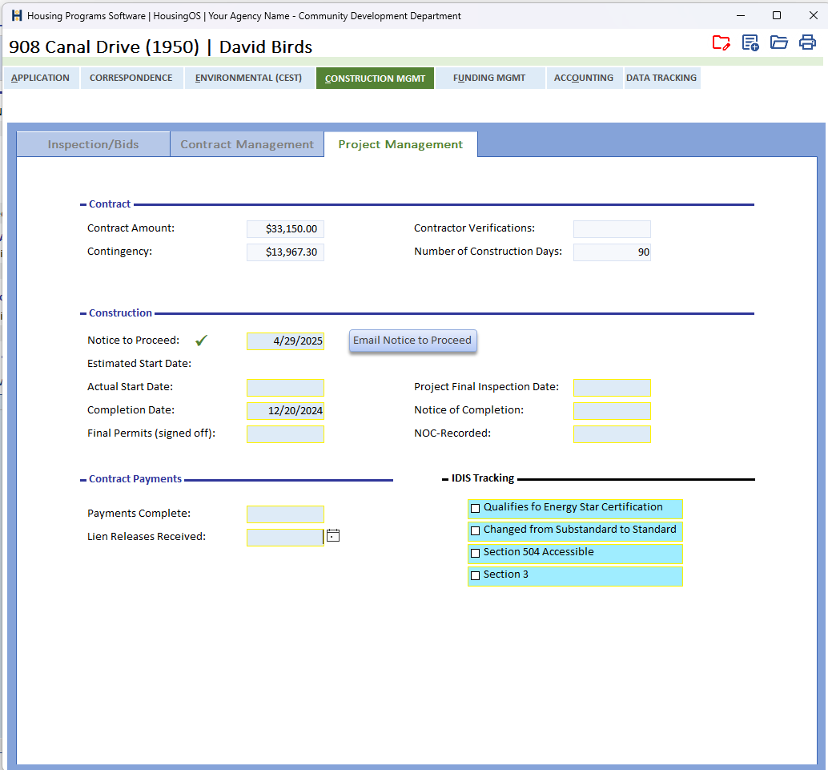Open calendar picker beside Lien Releases Received

coord(332,535)
